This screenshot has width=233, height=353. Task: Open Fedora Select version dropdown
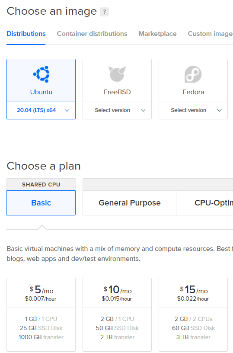pos(193,110)
